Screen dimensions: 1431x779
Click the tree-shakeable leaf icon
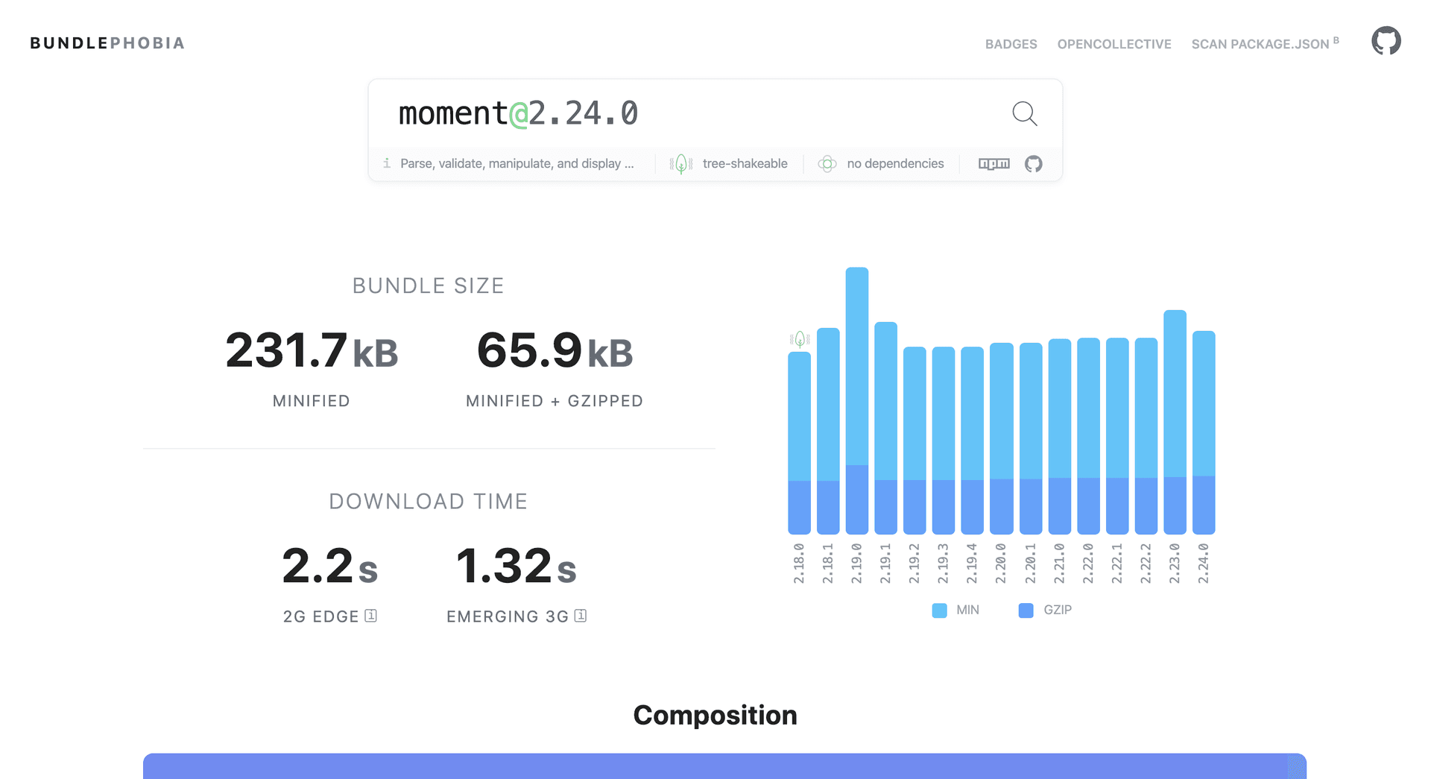(680, 163)
